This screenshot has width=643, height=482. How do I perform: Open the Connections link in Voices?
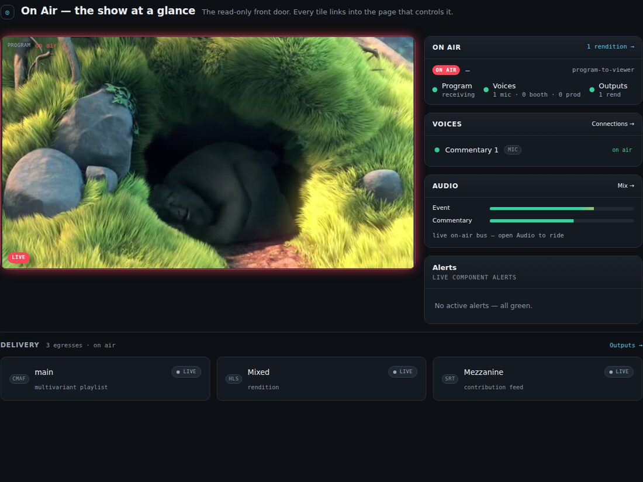613,124
